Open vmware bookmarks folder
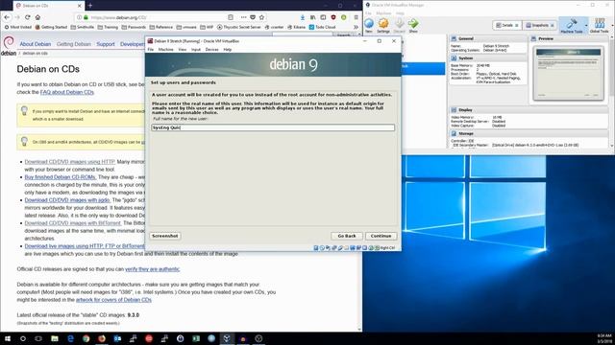 [186, 28]
